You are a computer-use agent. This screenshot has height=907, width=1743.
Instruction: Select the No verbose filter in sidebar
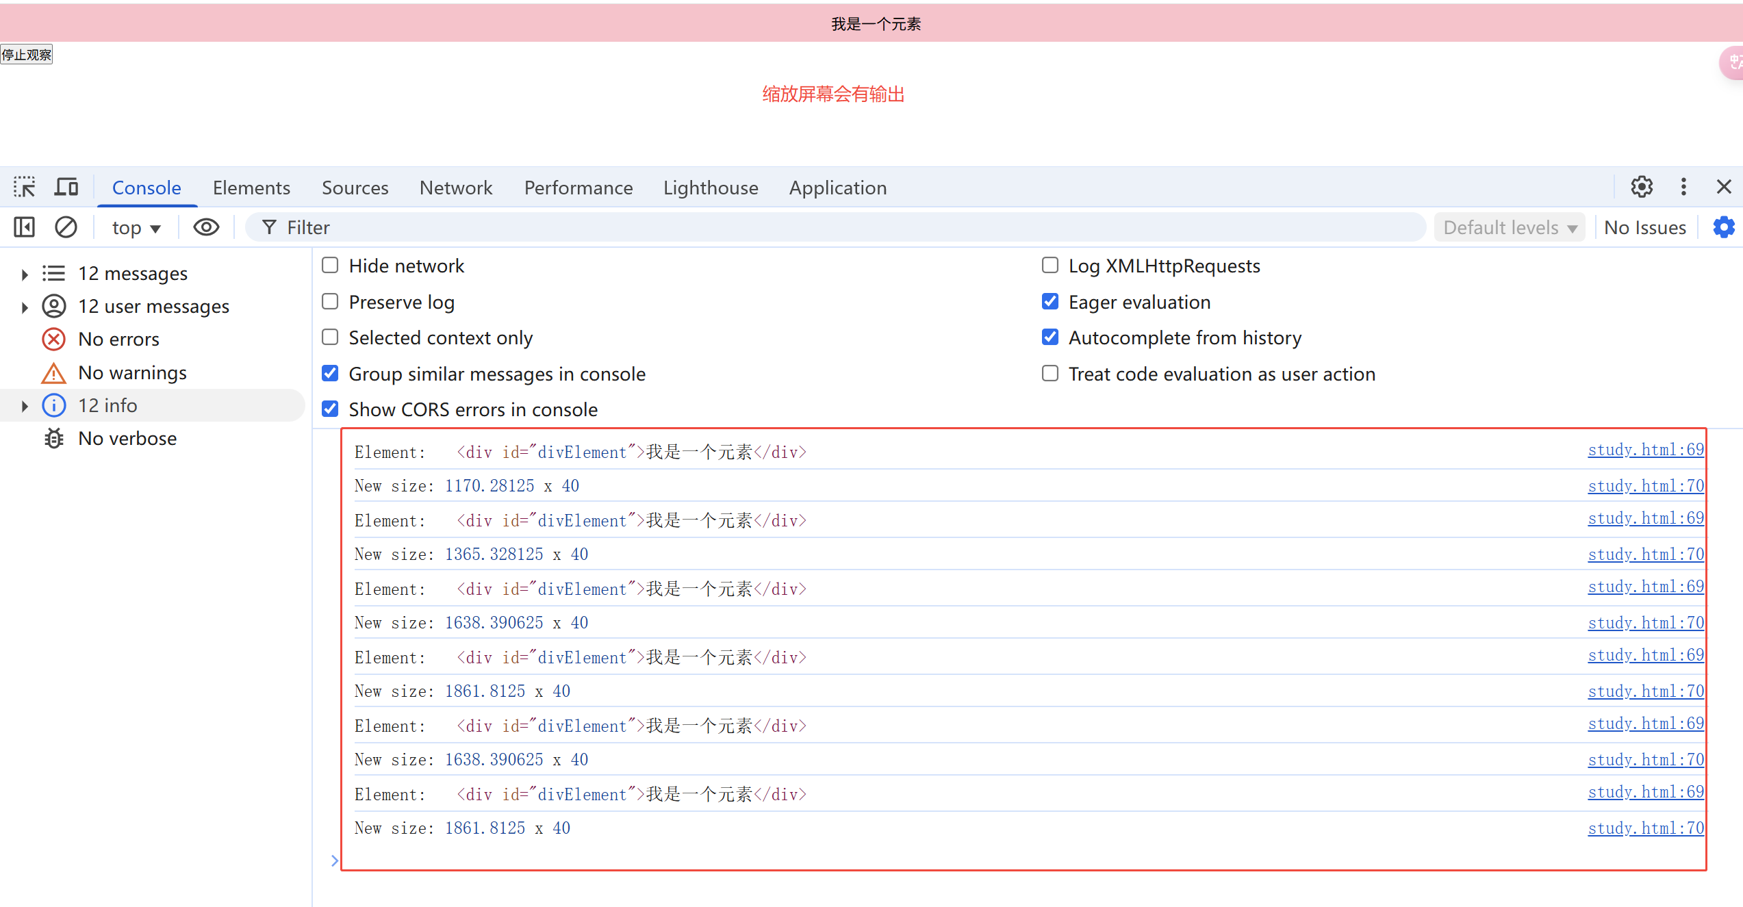[127, 438]
